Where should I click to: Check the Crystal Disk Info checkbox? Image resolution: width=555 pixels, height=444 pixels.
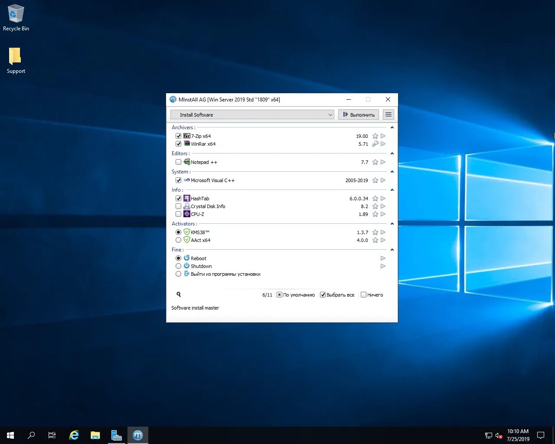coord(178,206)
